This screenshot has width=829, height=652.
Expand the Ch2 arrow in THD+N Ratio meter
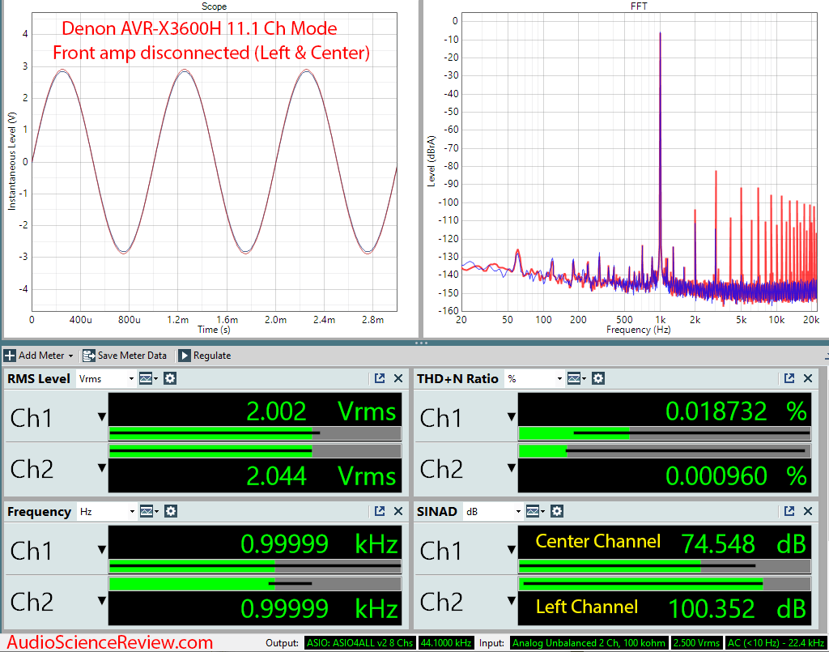point(511,468)
